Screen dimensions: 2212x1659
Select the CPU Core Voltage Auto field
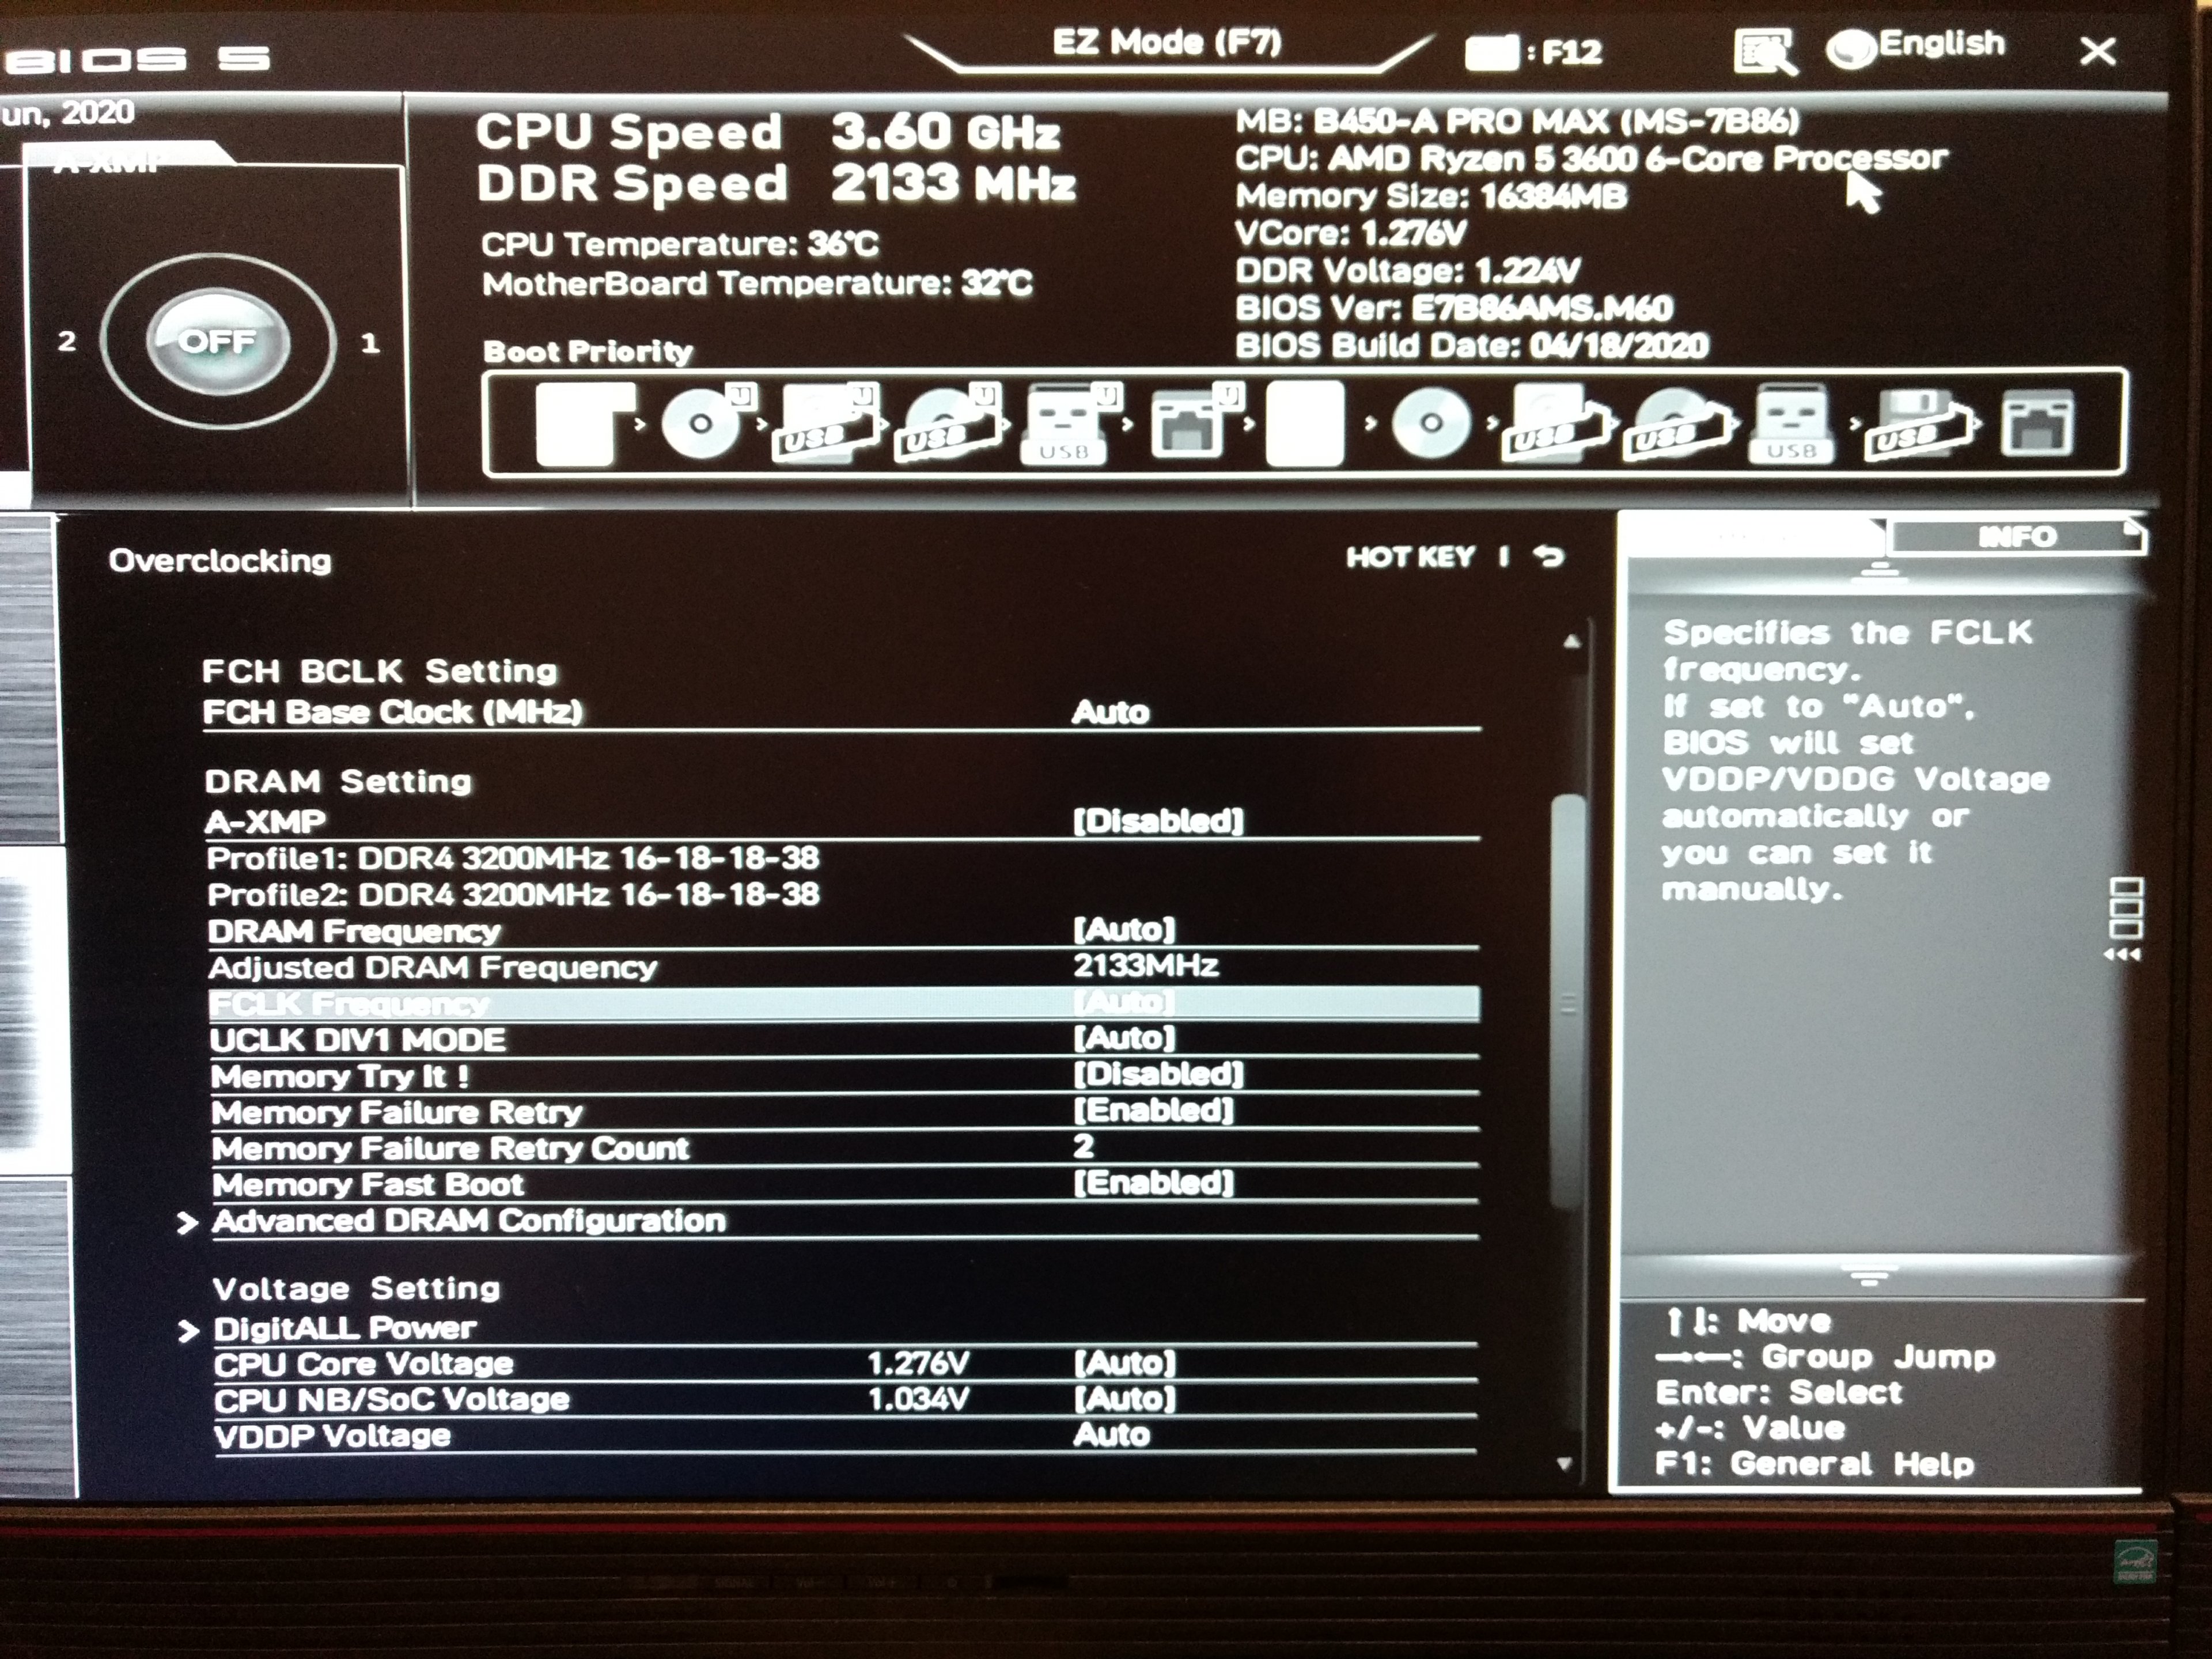(x=1124, y=1363)
